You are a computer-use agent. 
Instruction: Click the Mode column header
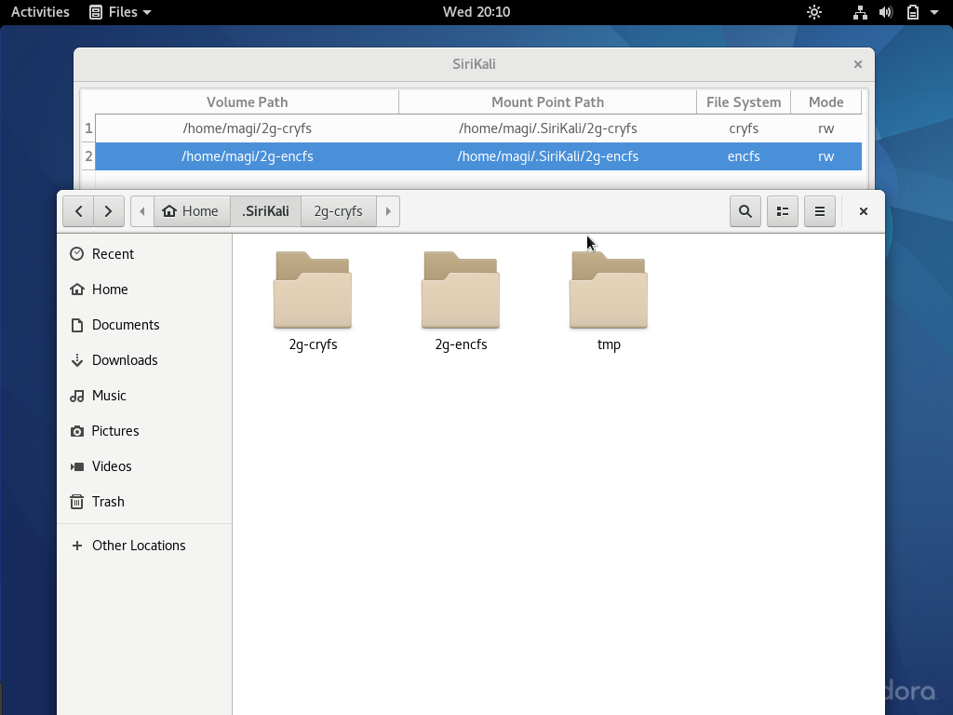tap(826, 102)
